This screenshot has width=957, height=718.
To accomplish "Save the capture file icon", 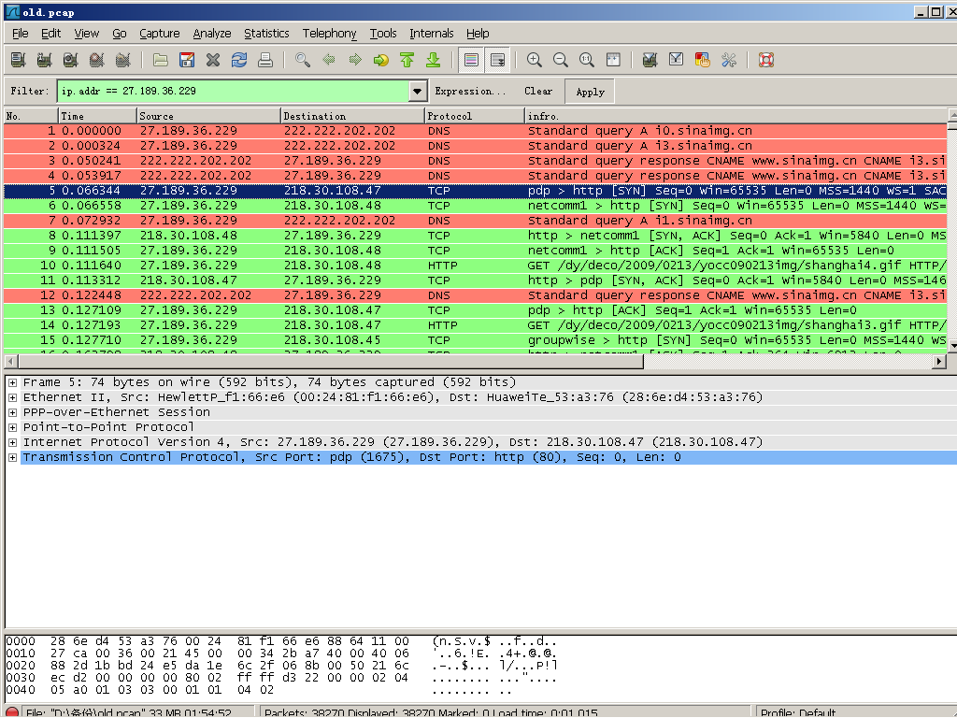I will pos(187,60).
